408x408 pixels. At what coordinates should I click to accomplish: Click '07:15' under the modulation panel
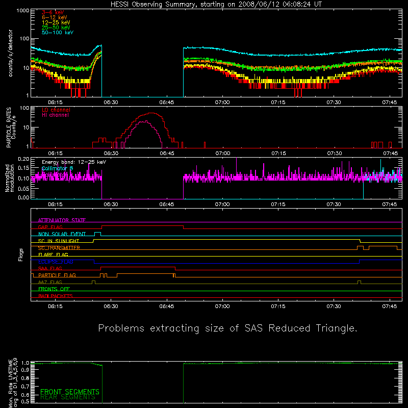tap(278, 205)
